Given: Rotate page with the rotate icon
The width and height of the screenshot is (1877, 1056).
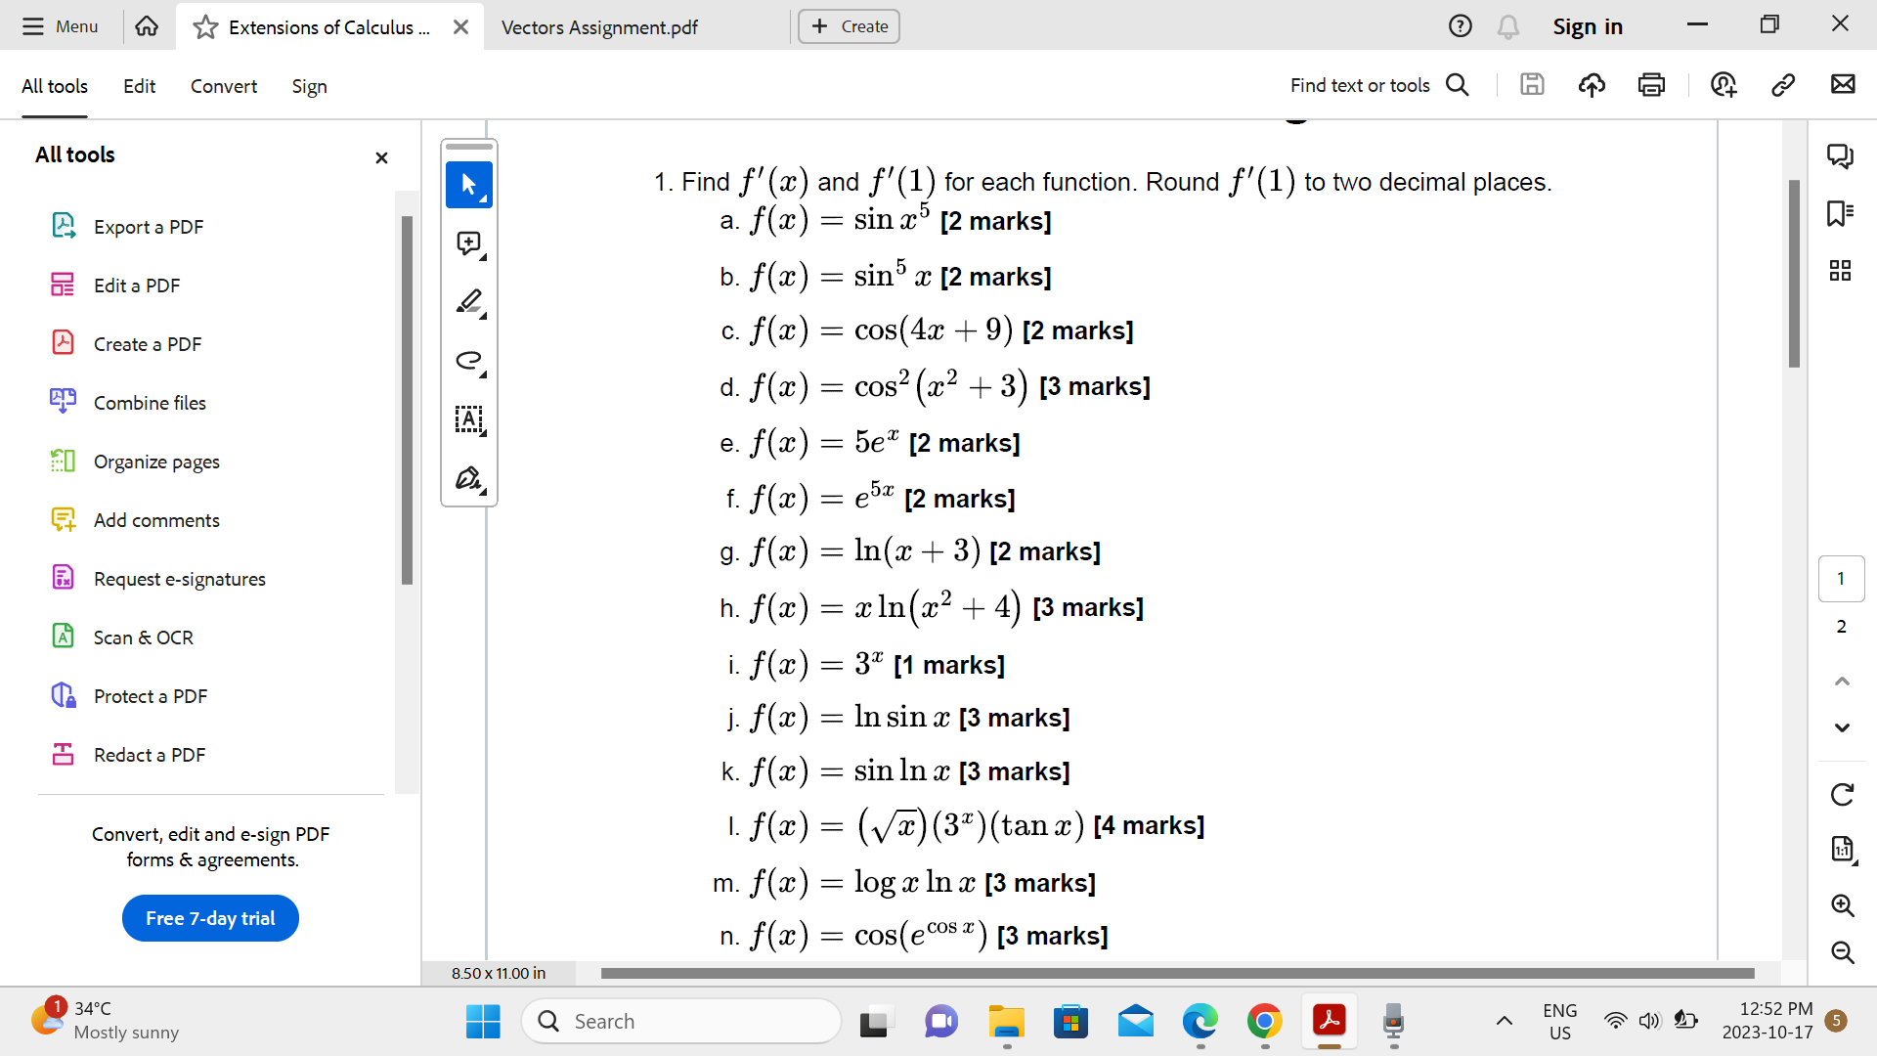Looking at the screenshot, I should 1842,794.
